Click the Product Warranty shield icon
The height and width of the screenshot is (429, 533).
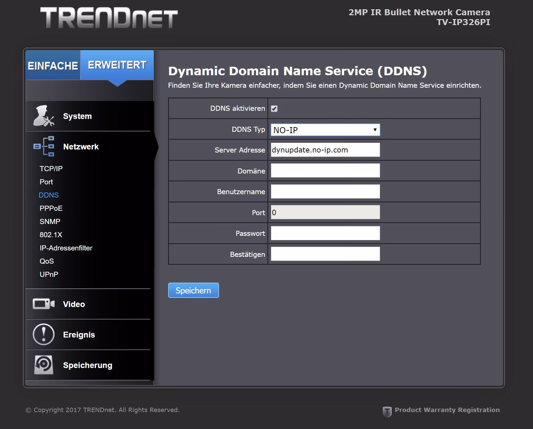tap(387, 411)
